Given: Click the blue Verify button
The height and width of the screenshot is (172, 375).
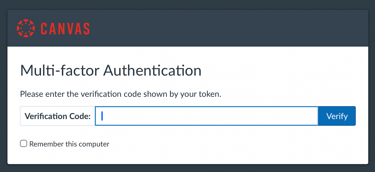Looking at the screenshot, I should point(337,116).
